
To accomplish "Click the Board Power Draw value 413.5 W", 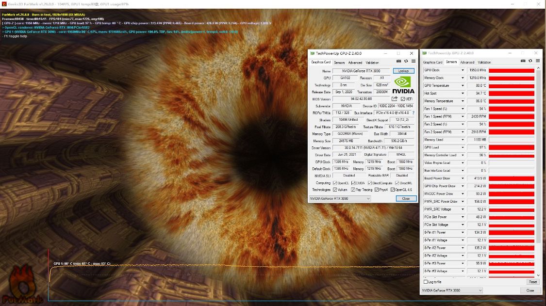I will click(x=477, y=178).
